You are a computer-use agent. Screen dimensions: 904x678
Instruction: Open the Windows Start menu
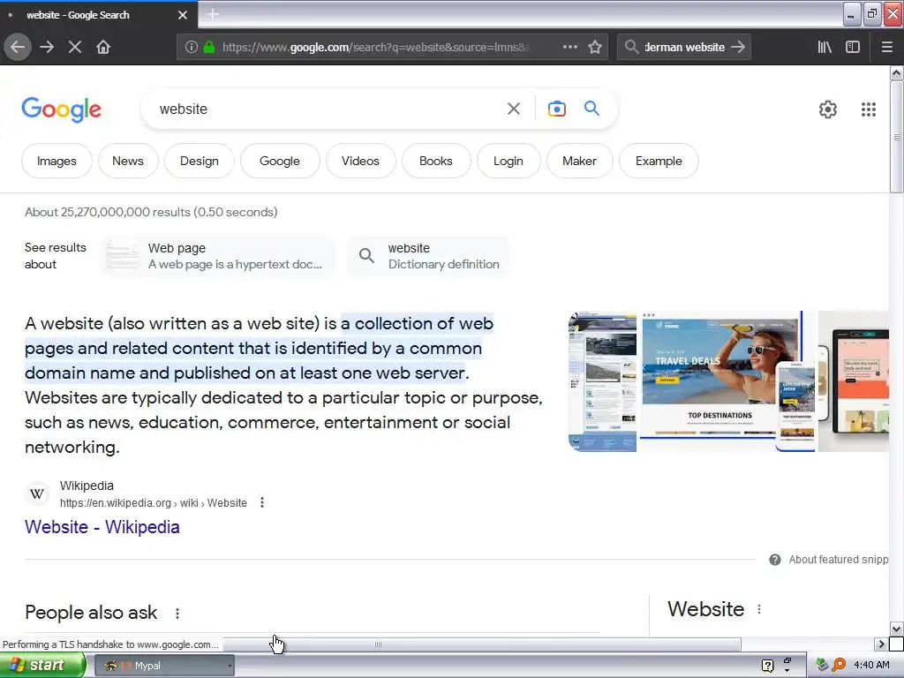point(41,666)
